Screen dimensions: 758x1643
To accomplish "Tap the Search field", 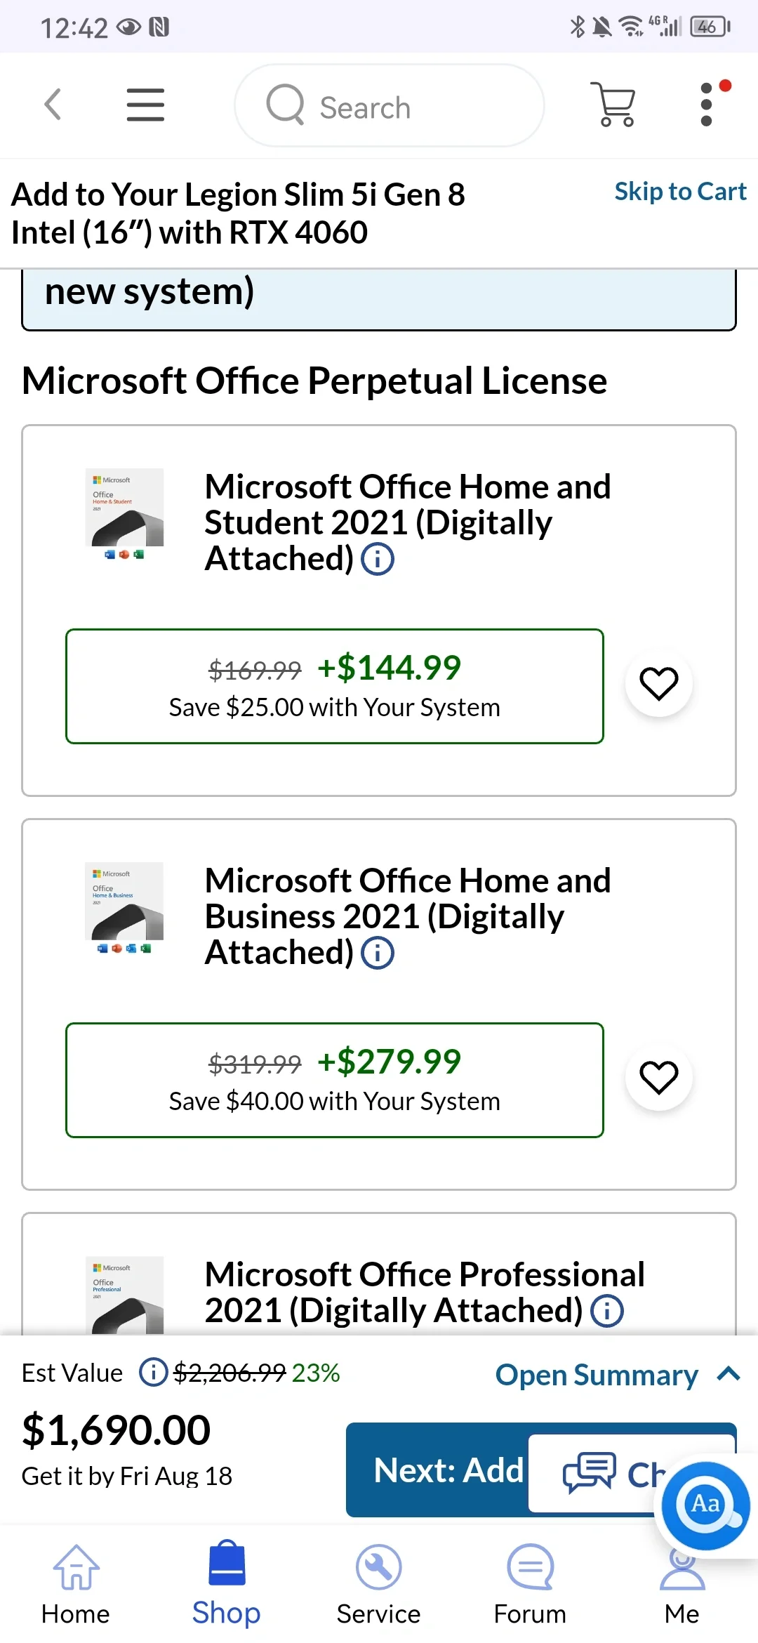I will 390,106.
